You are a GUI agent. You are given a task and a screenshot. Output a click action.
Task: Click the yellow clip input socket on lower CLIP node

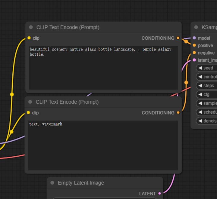(x=28, y=113)
